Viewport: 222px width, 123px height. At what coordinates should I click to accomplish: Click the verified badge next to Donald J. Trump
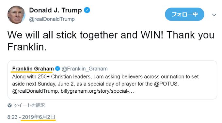coord(87,10)
